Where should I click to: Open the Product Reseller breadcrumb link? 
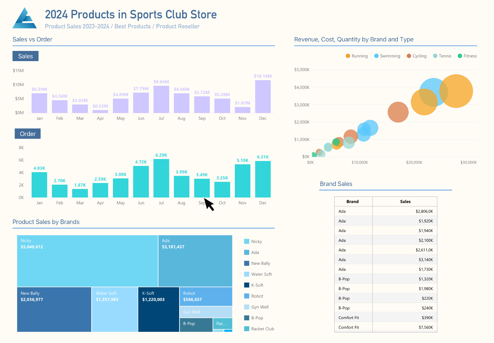coord(178,26)
